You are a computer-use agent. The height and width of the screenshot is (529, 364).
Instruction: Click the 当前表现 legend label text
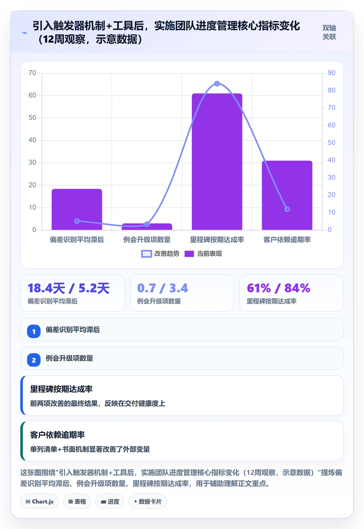coord(209,254)
